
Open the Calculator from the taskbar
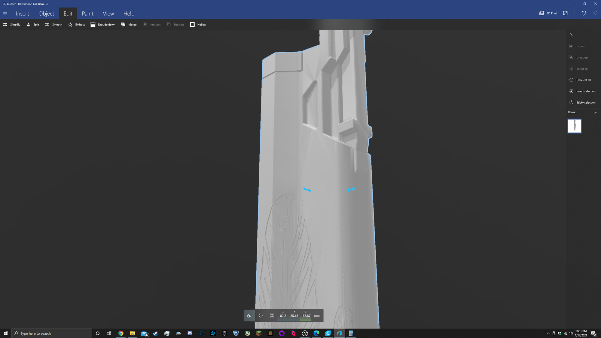click(351, 333)
